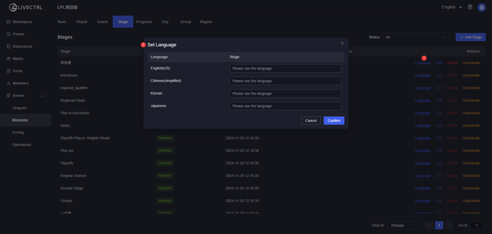Collapse the Events sidebar menu
This screenshot has width=492, height=234.
tap(43, 96)
